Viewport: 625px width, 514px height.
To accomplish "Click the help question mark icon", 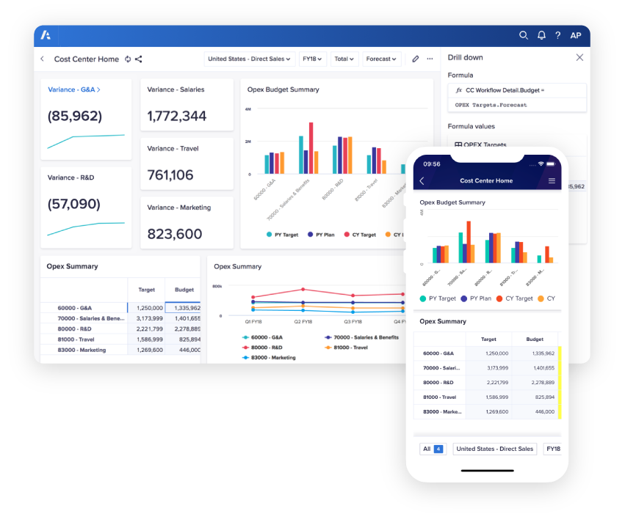I will (x=558, y=34).
